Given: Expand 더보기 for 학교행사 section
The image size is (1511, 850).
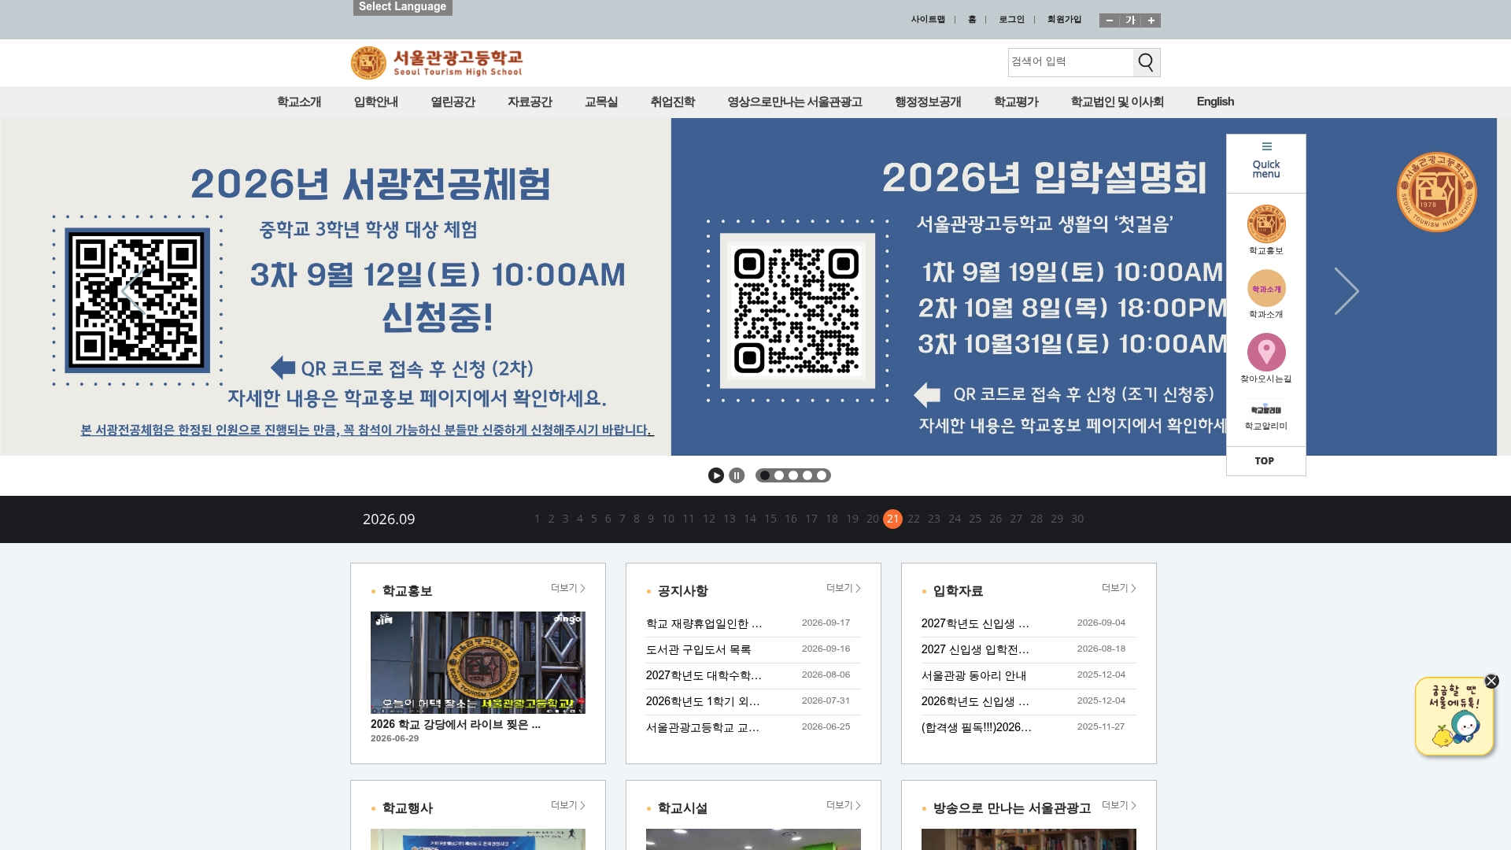Looking at the screenshot, I should coord(568,805).
